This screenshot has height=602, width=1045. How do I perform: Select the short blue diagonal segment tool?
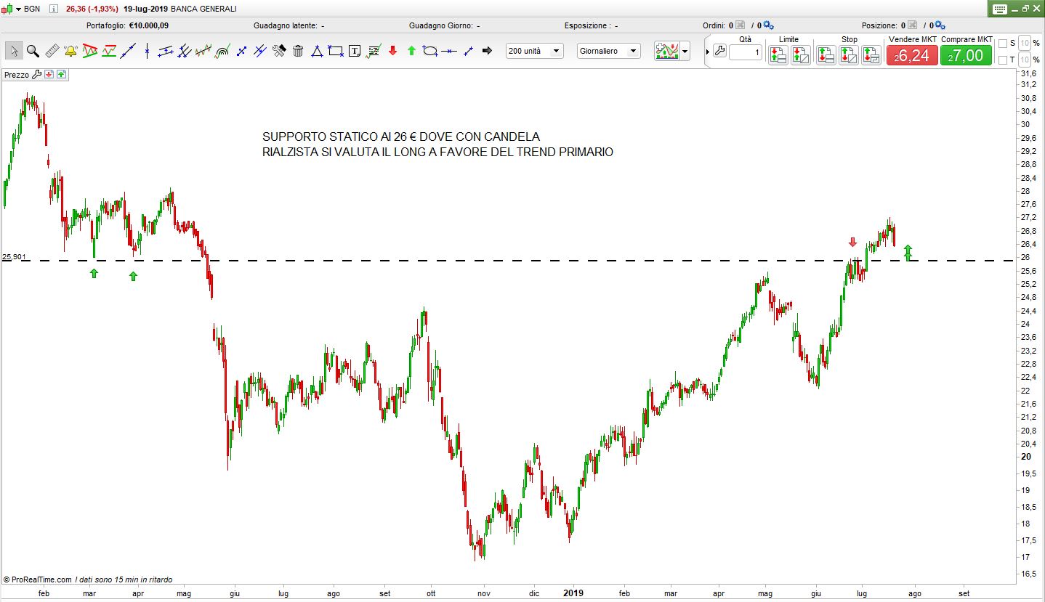coord(468,51)
